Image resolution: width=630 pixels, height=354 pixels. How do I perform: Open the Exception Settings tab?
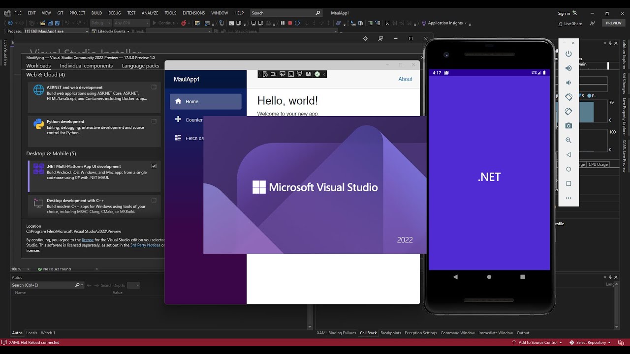click(x=420, y=333)
